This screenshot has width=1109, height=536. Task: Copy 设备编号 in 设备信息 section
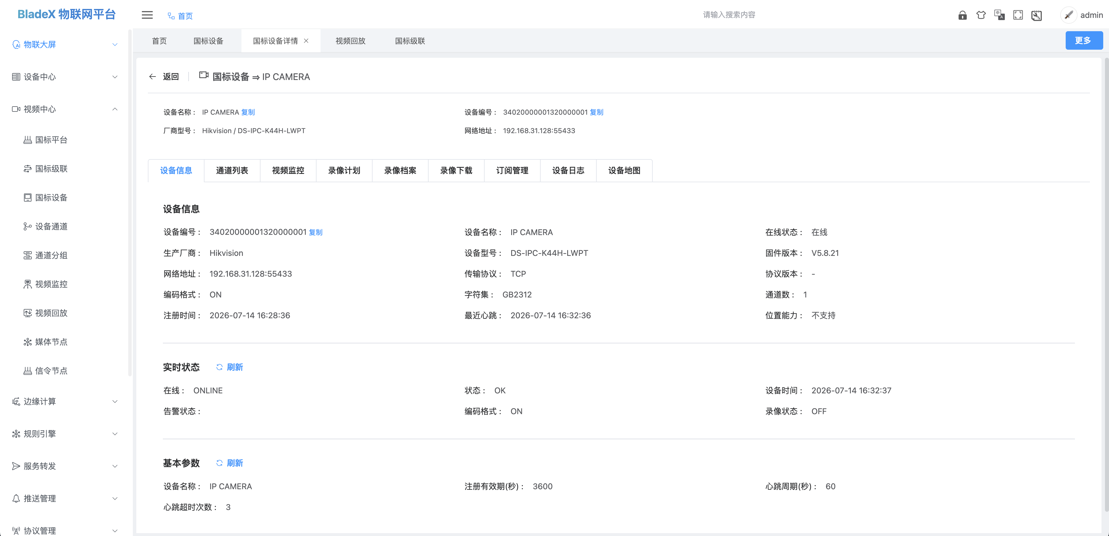[x=316, y=232]
